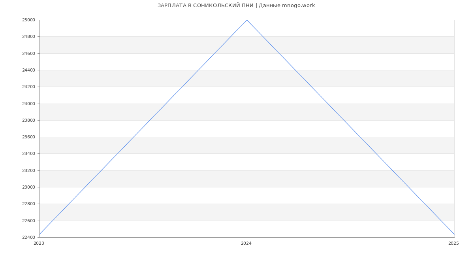Select the 2025 x-axis label

click(x=453, y=244)
